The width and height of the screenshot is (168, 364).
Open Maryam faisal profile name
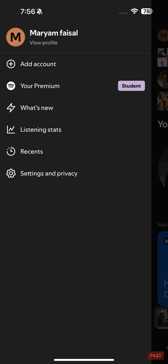coord(54,33)
